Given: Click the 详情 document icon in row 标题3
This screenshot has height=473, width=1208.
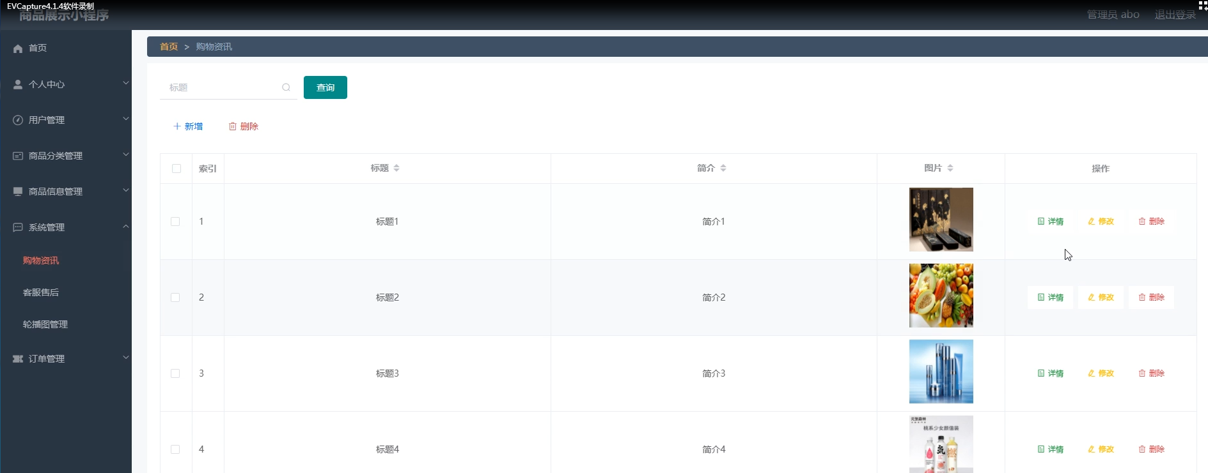Looking at the screenshot, I should click(1041, 373).
